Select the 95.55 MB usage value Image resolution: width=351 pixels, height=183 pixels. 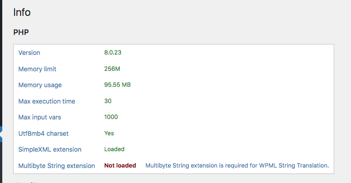pyautogui.click(x=117, y=85)
